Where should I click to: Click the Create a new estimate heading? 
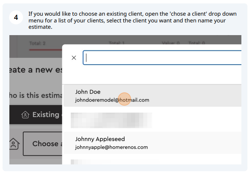[x=36, y=70]
